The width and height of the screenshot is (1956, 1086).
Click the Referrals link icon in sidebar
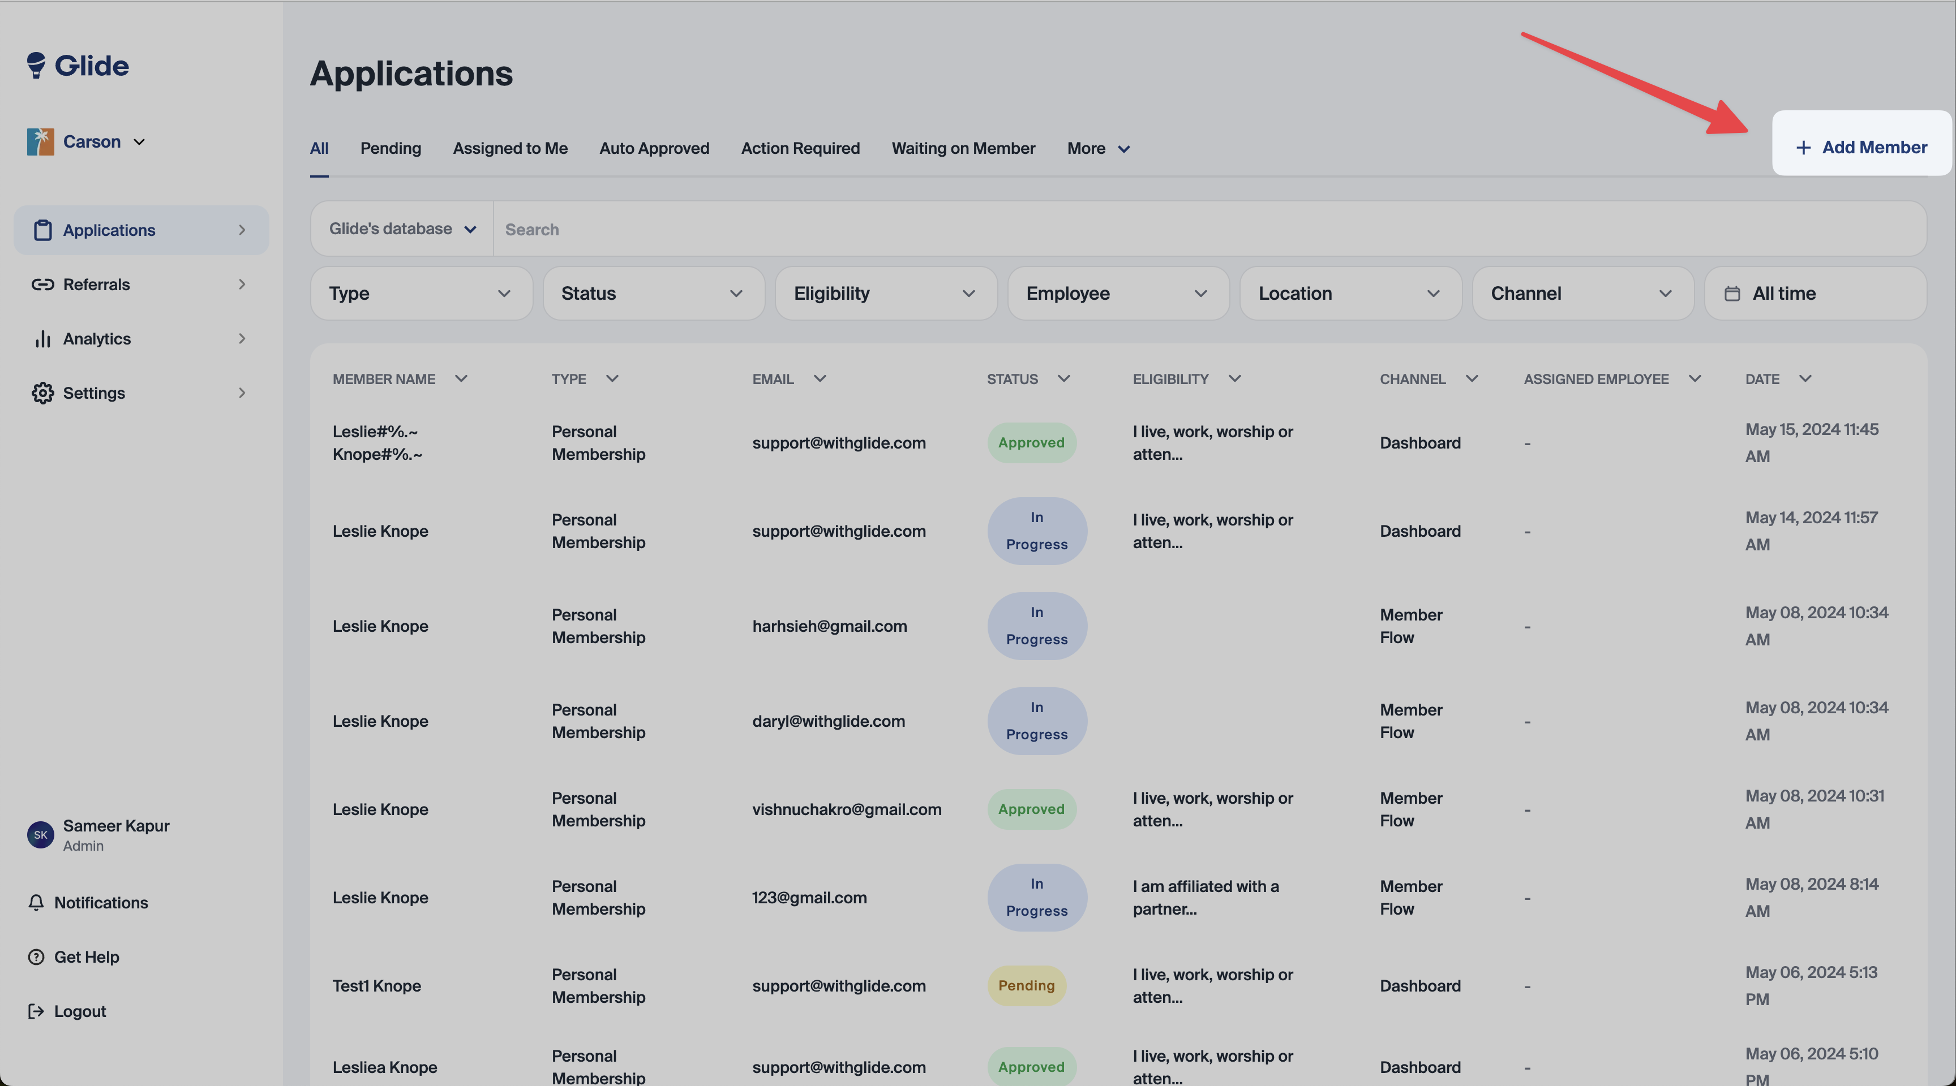coord(42,285)
